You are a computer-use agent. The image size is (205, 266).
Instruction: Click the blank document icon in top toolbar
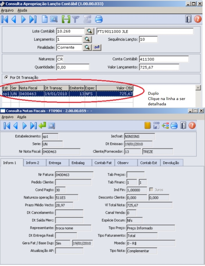point(45,19)
